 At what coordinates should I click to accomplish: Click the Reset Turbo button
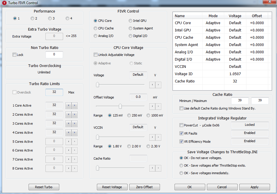44,187
